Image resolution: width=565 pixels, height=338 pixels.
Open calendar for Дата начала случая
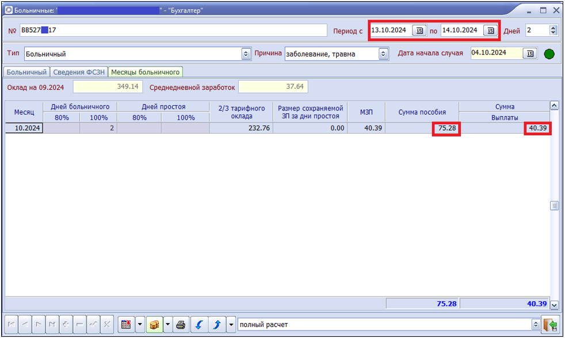tap(530, 54)
